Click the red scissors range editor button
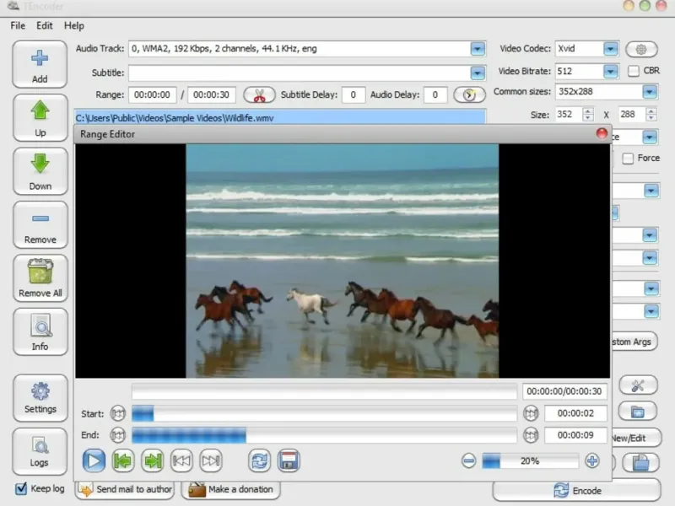 (259, 94)
